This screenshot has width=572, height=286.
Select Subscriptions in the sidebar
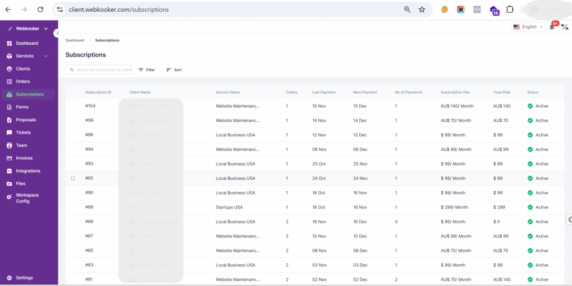[x=28, y=94]
